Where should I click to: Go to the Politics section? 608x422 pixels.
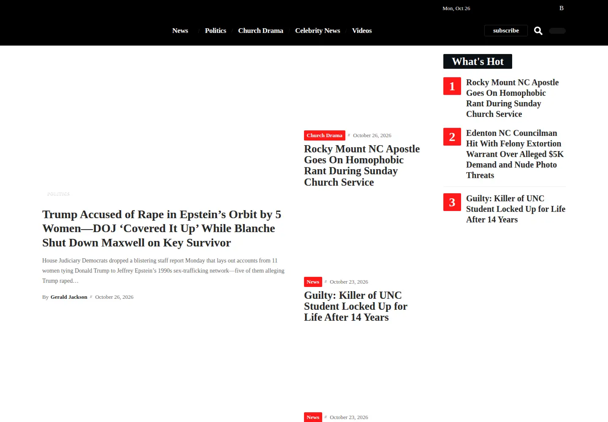tap(215, 31)
